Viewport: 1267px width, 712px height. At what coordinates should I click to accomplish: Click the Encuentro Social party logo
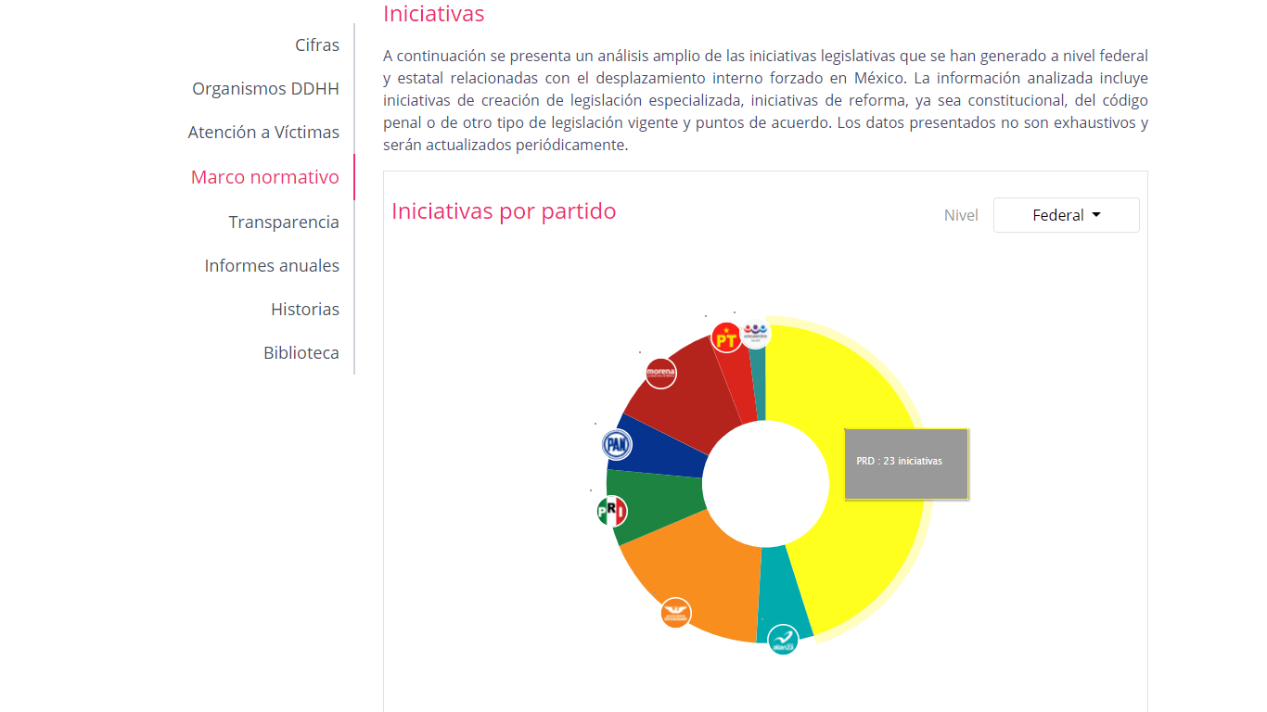click(x=756, y=333)
